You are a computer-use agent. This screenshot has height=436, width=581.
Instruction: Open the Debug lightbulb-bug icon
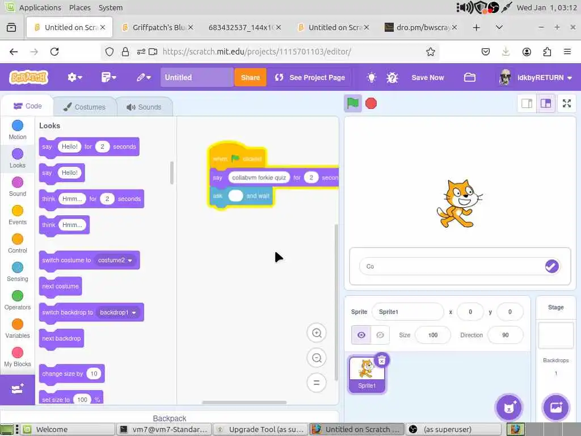392,77
